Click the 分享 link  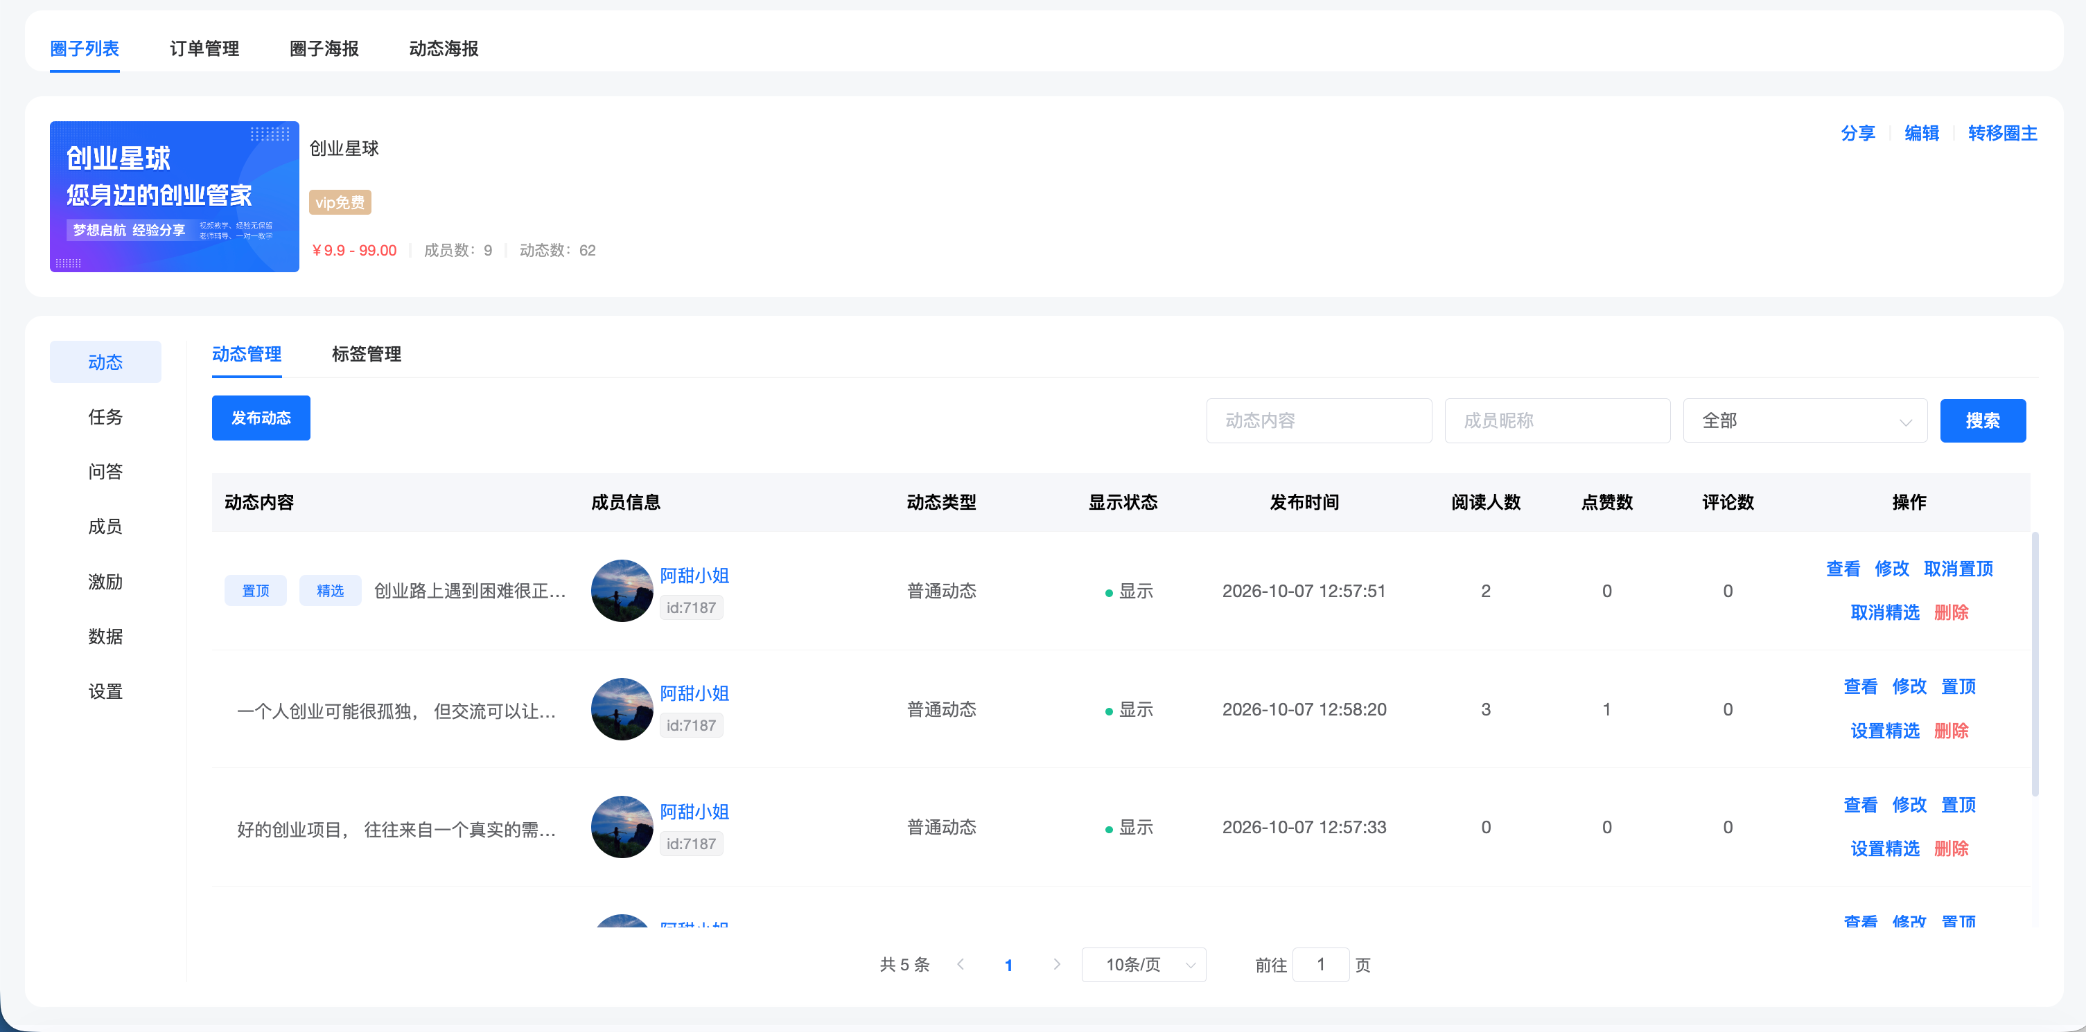[1857, 133]
